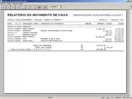Click the BORRACHARIA row description
Screen dimensions: 132x99
click(x=27, y=31)
